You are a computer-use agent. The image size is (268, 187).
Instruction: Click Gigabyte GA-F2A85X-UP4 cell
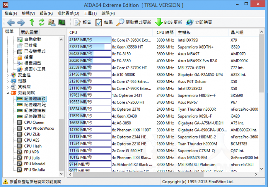200,74
